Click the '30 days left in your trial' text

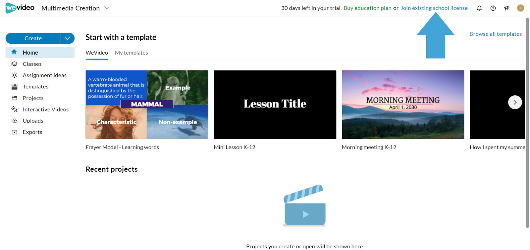coord(311,8)
